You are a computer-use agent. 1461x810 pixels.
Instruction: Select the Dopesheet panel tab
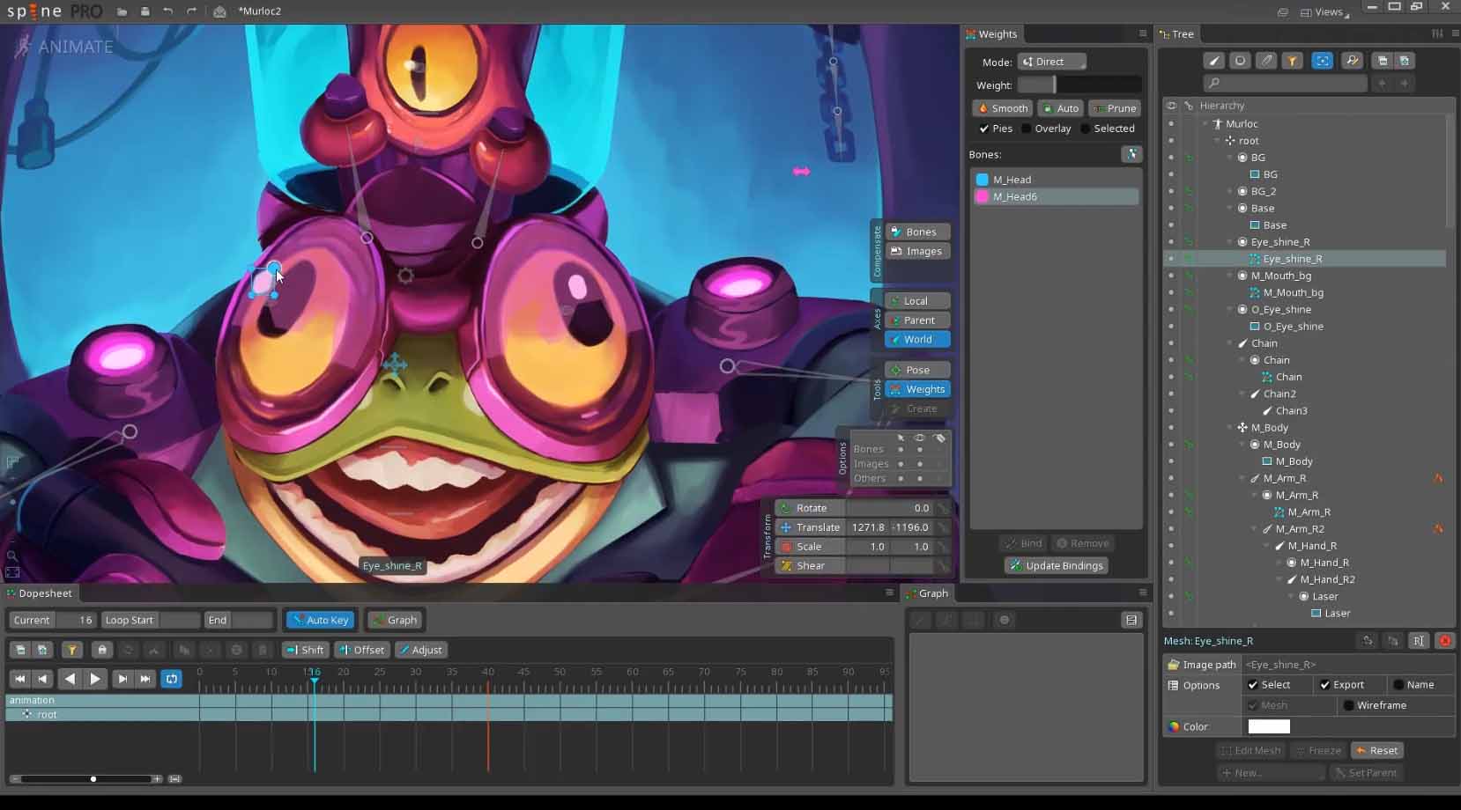[x=40, y=593]
